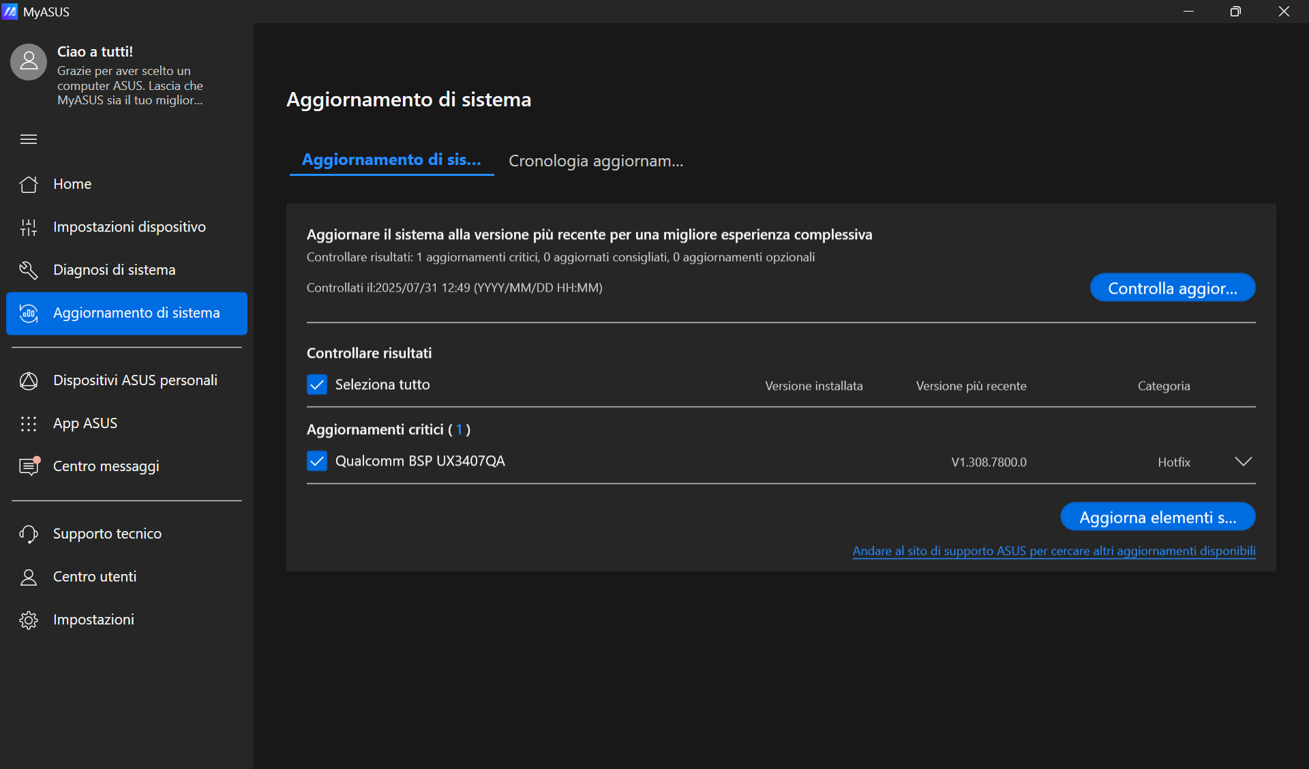Open the user profile avatar
The image size is (1309, 769).
pyautogui.click(x=29, y=62)
